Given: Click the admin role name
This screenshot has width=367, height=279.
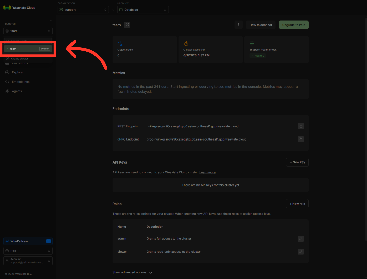Looking at the screenshot, I should click(x=122, y=239).
